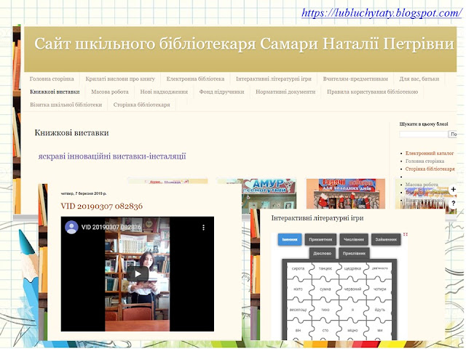Screen dimensions: 466x349
Task: Click the plus zoom icon on right edge
Action: tap(453, 190)
